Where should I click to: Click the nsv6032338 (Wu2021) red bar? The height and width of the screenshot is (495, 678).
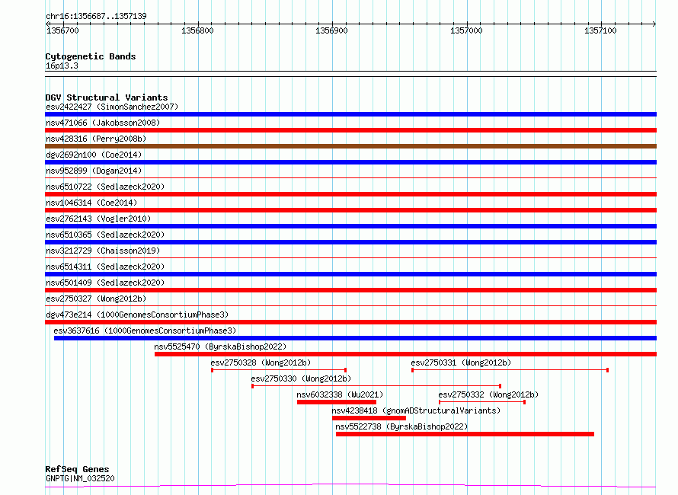336,402
